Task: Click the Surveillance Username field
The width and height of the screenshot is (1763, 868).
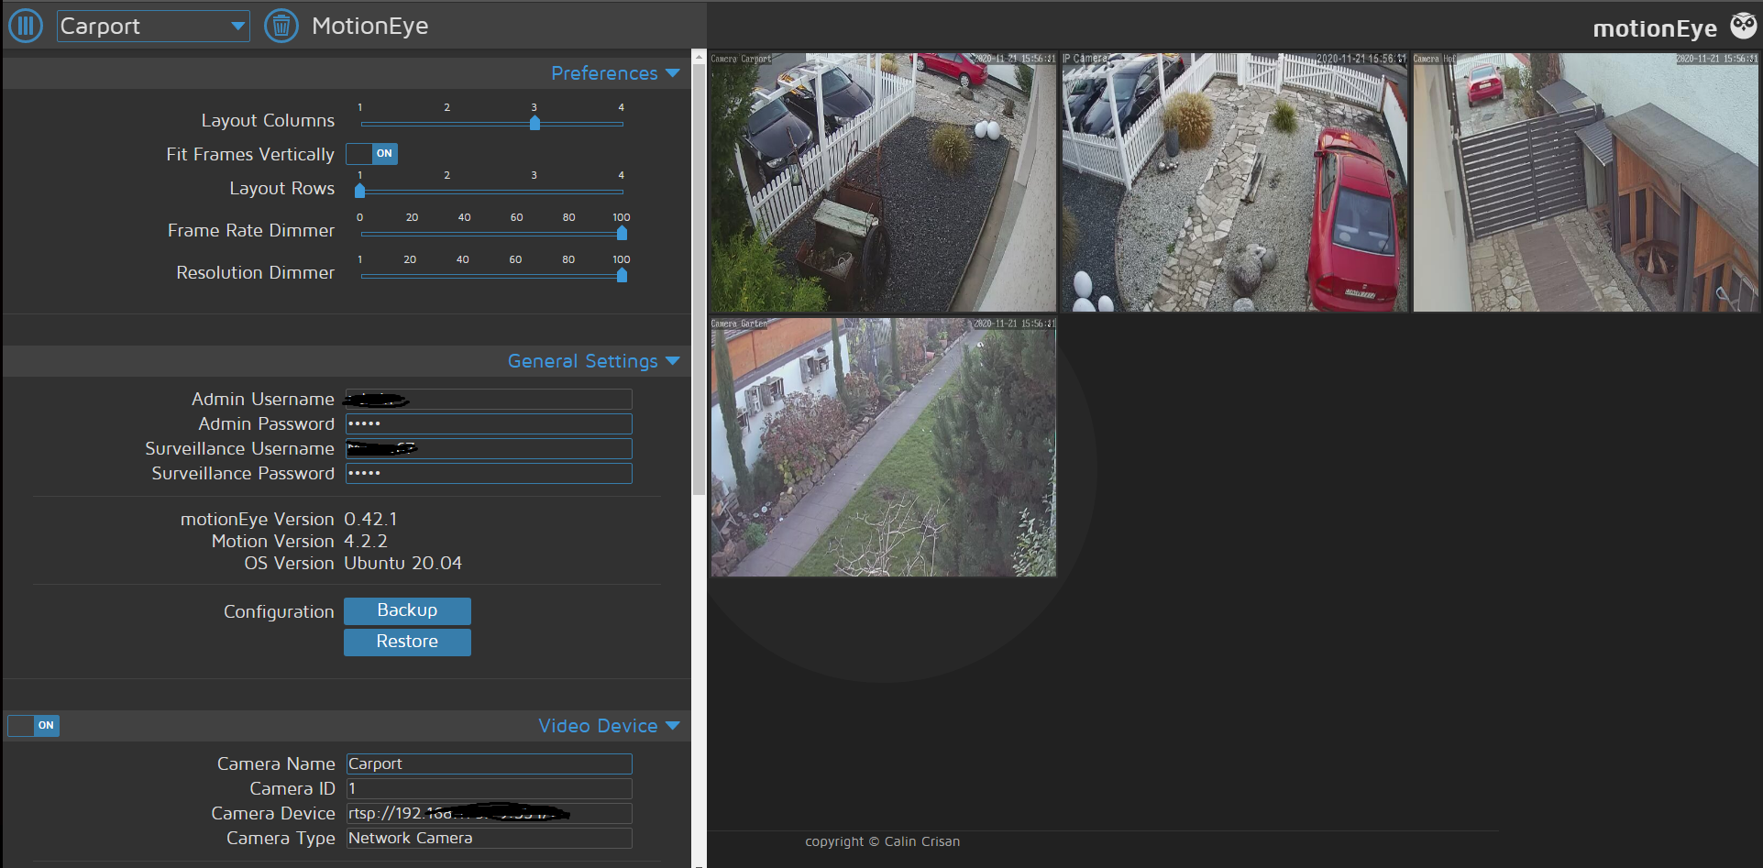Action: tap(488, 448)
